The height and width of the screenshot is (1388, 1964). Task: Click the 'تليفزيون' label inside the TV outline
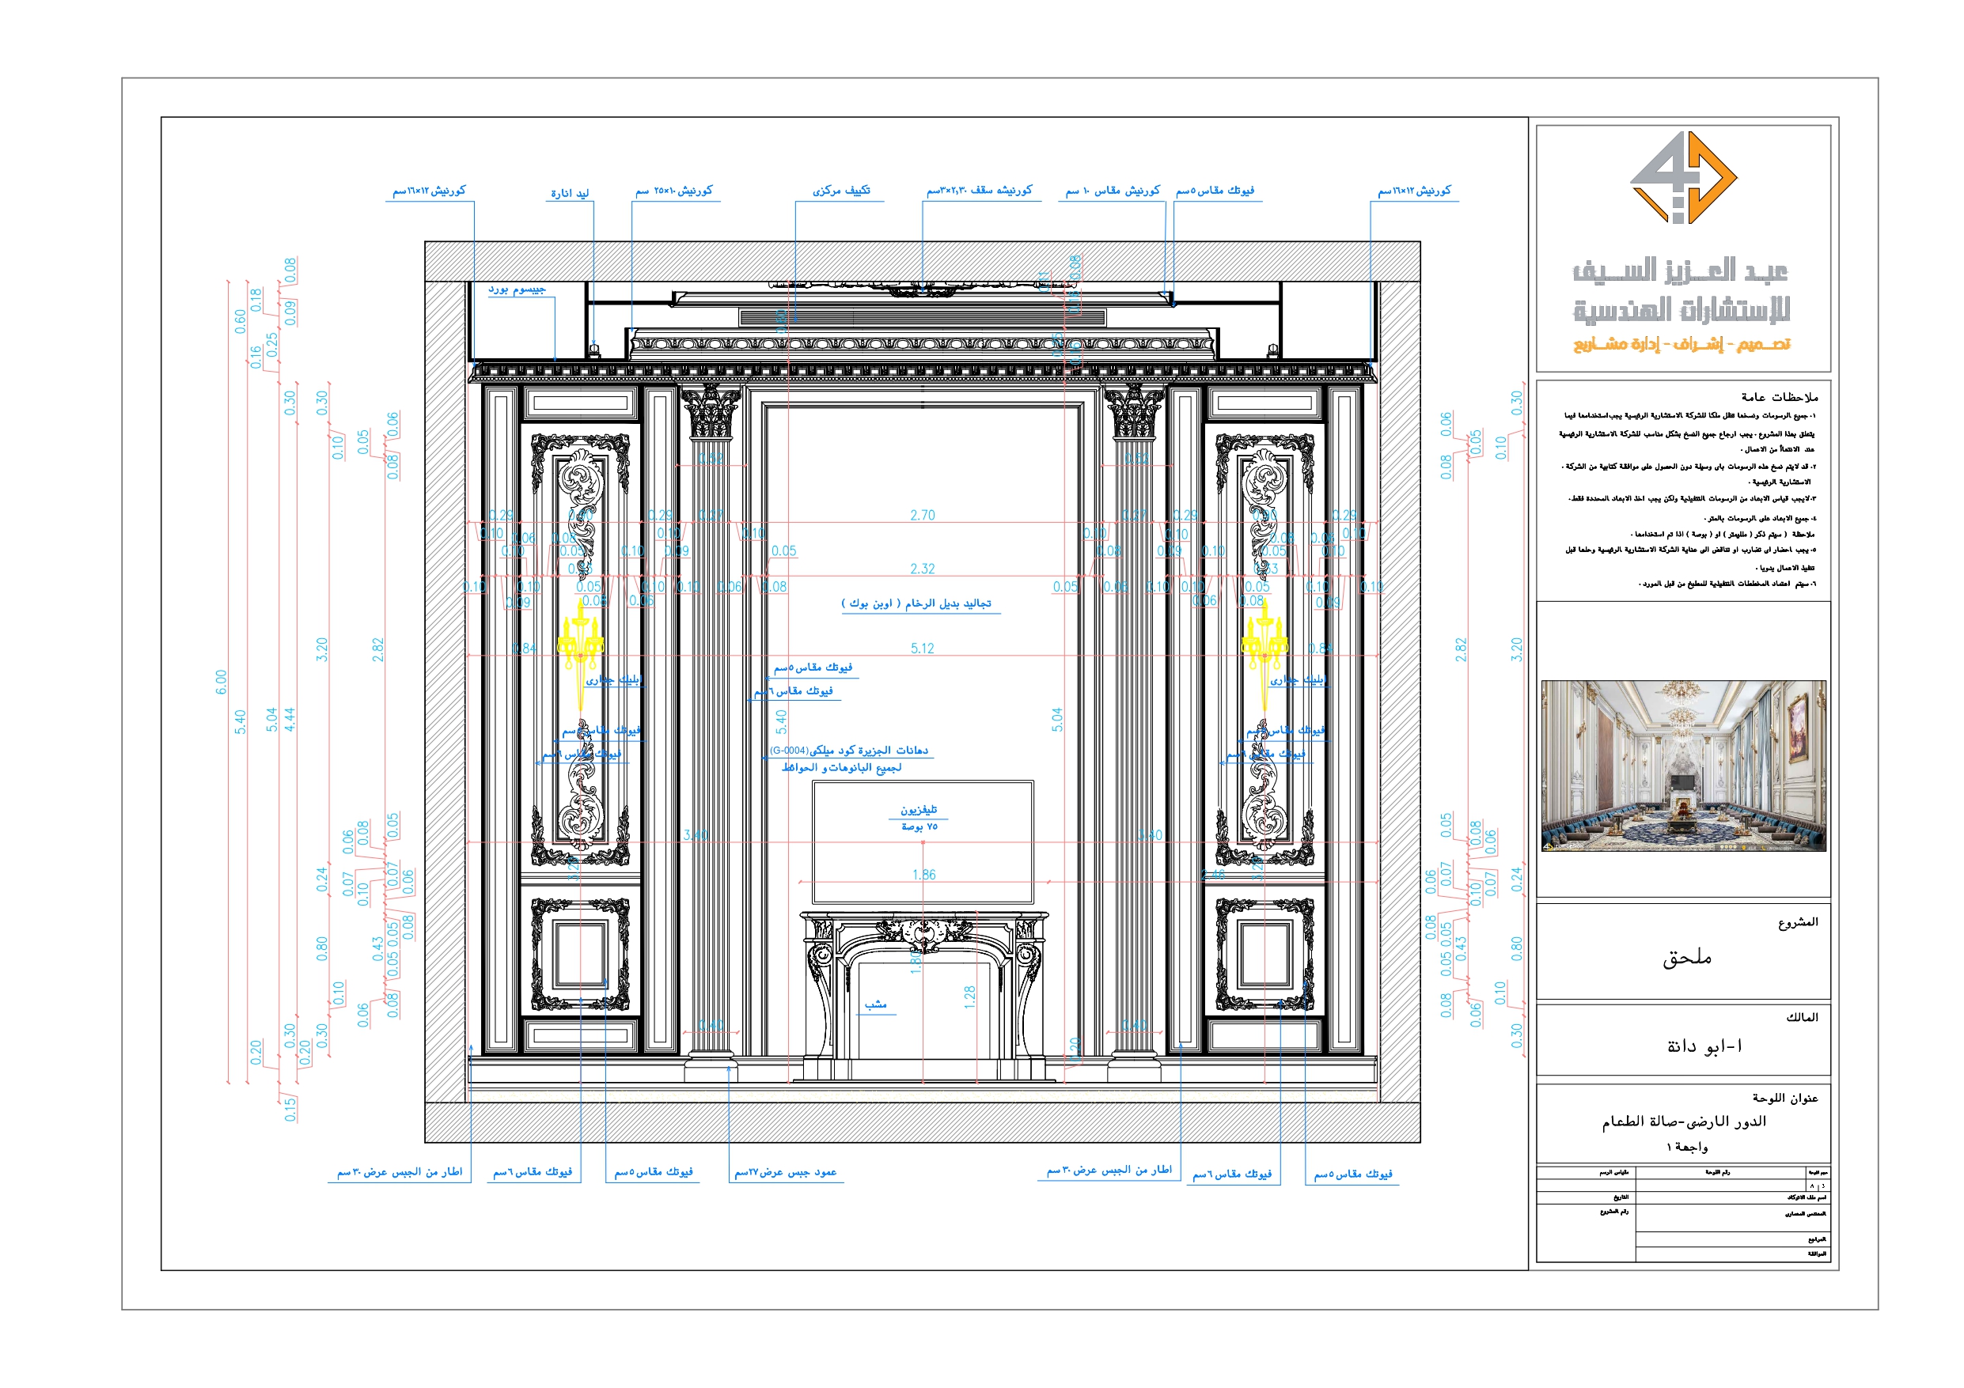coord(919,809)
